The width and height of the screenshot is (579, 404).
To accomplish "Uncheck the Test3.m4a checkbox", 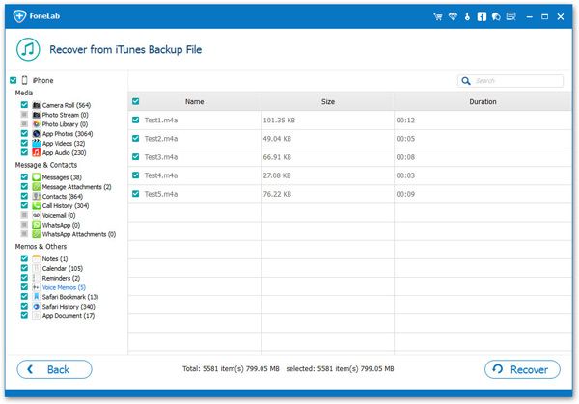I will [136, 157].
